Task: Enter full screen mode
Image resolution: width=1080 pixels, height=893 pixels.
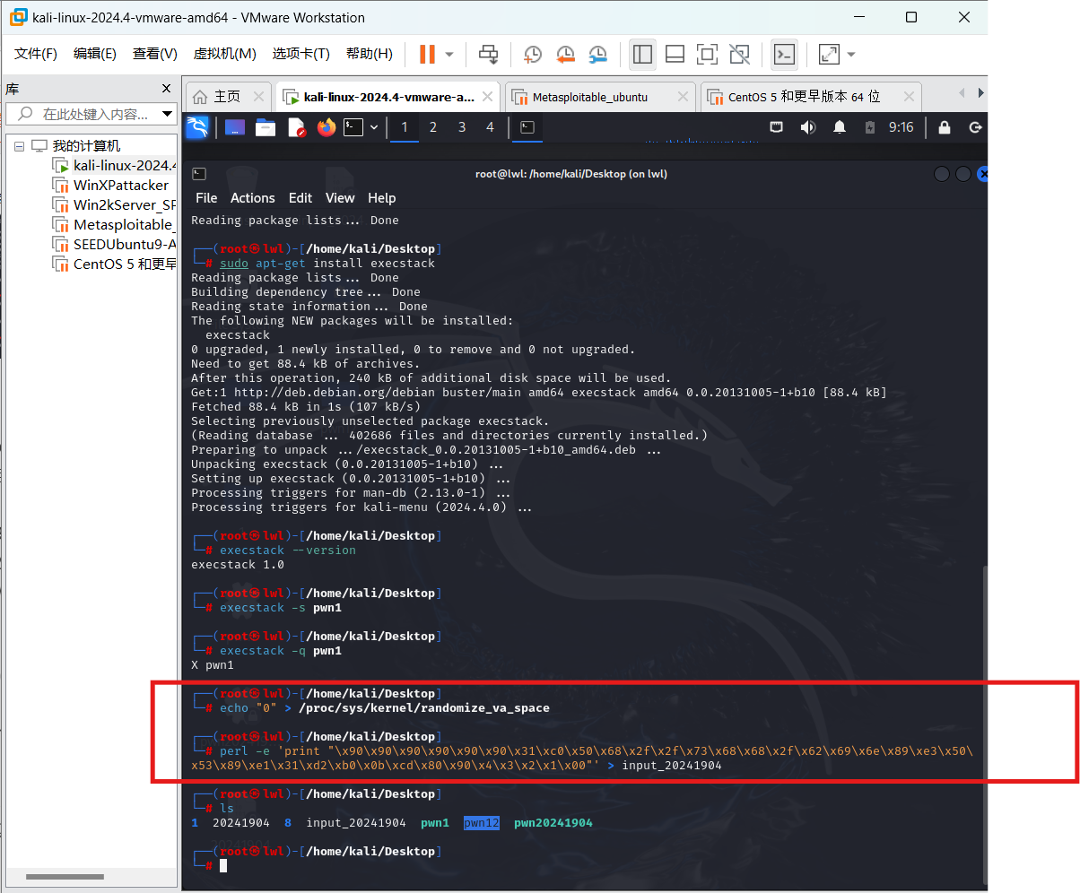Action: (708, 54)
